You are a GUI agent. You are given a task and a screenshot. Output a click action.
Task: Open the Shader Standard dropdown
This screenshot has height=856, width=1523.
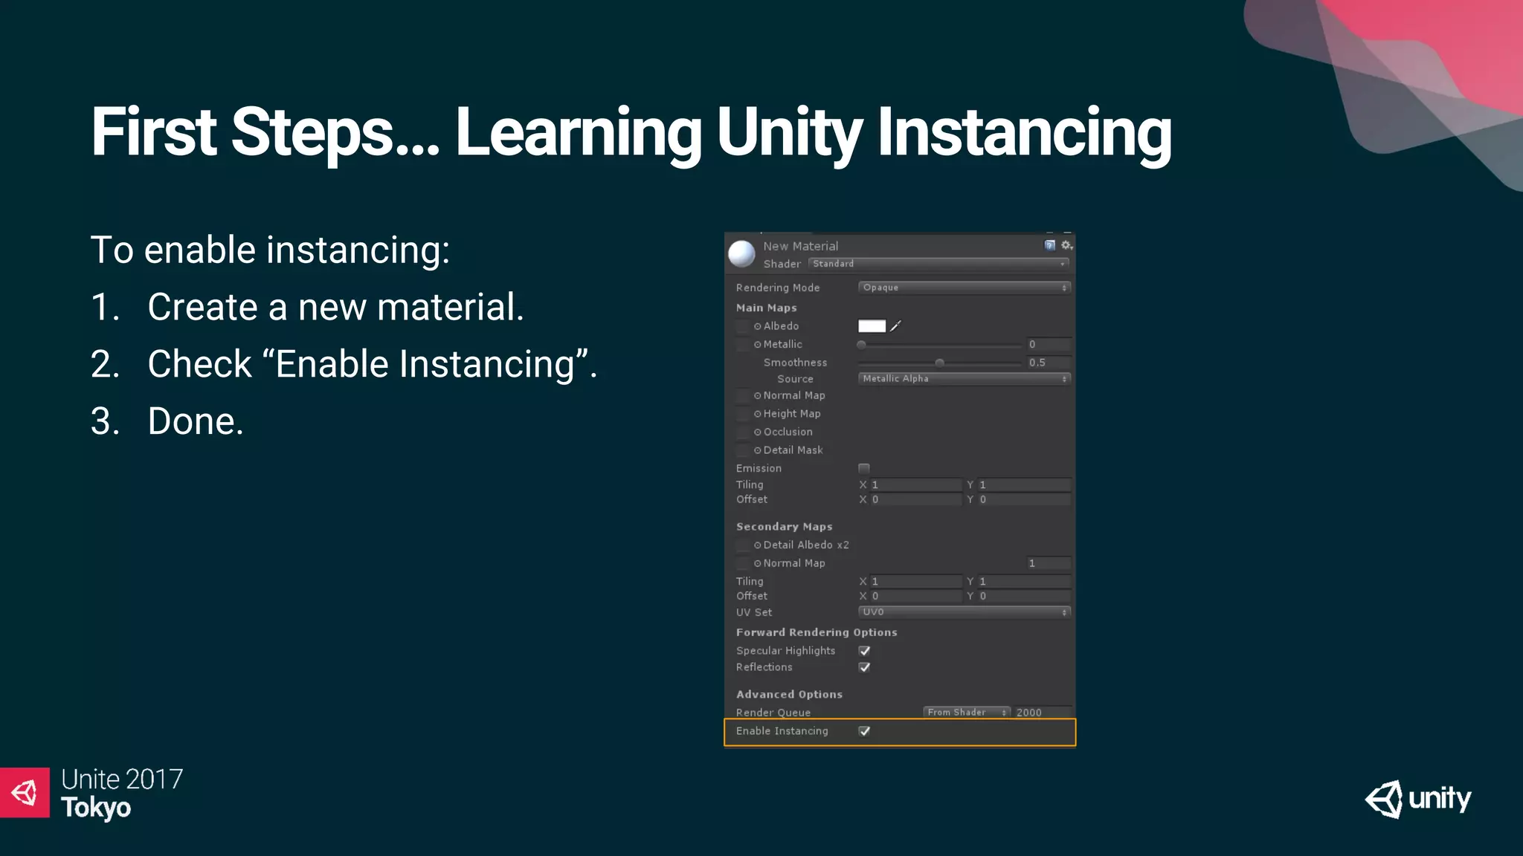(x=939, y=264)
